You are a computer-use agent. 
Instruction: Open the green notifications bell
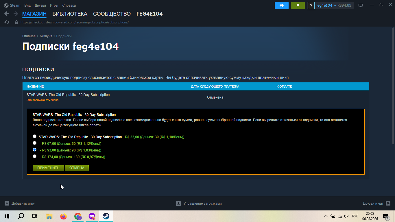click(x=298, y=5)
